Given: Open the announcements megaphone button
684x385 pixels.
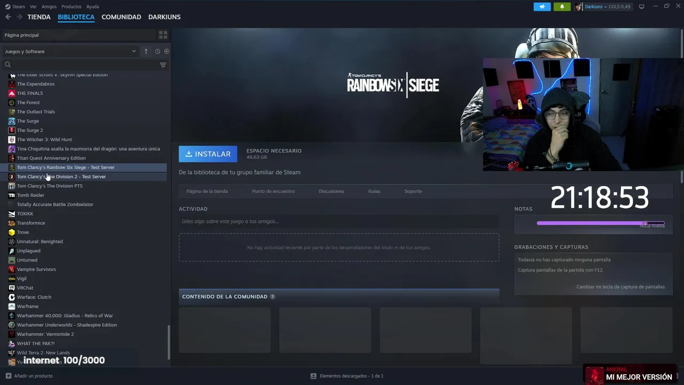Looking at the screenshot, I should tap(542, 6).
